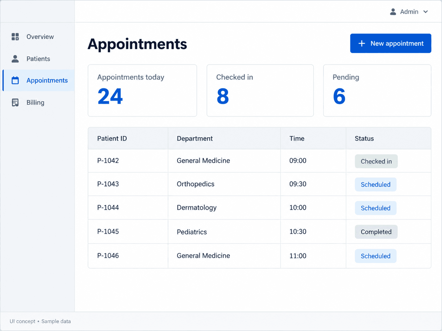Screen dimensions: 442x331
Task: Click the Scheduled badge for P-1044
Action: coord(375,208)
